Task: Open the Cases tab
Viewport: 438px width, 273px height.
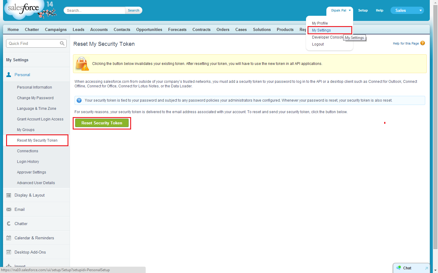Action: pyautogui.click(x=241, y=29)
